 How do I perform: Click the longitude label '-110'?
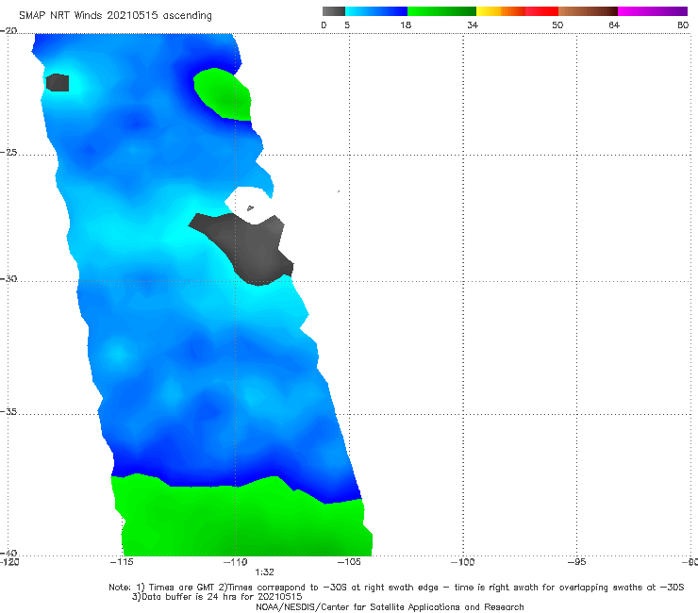pyautogui.click(x=236, y=562)
